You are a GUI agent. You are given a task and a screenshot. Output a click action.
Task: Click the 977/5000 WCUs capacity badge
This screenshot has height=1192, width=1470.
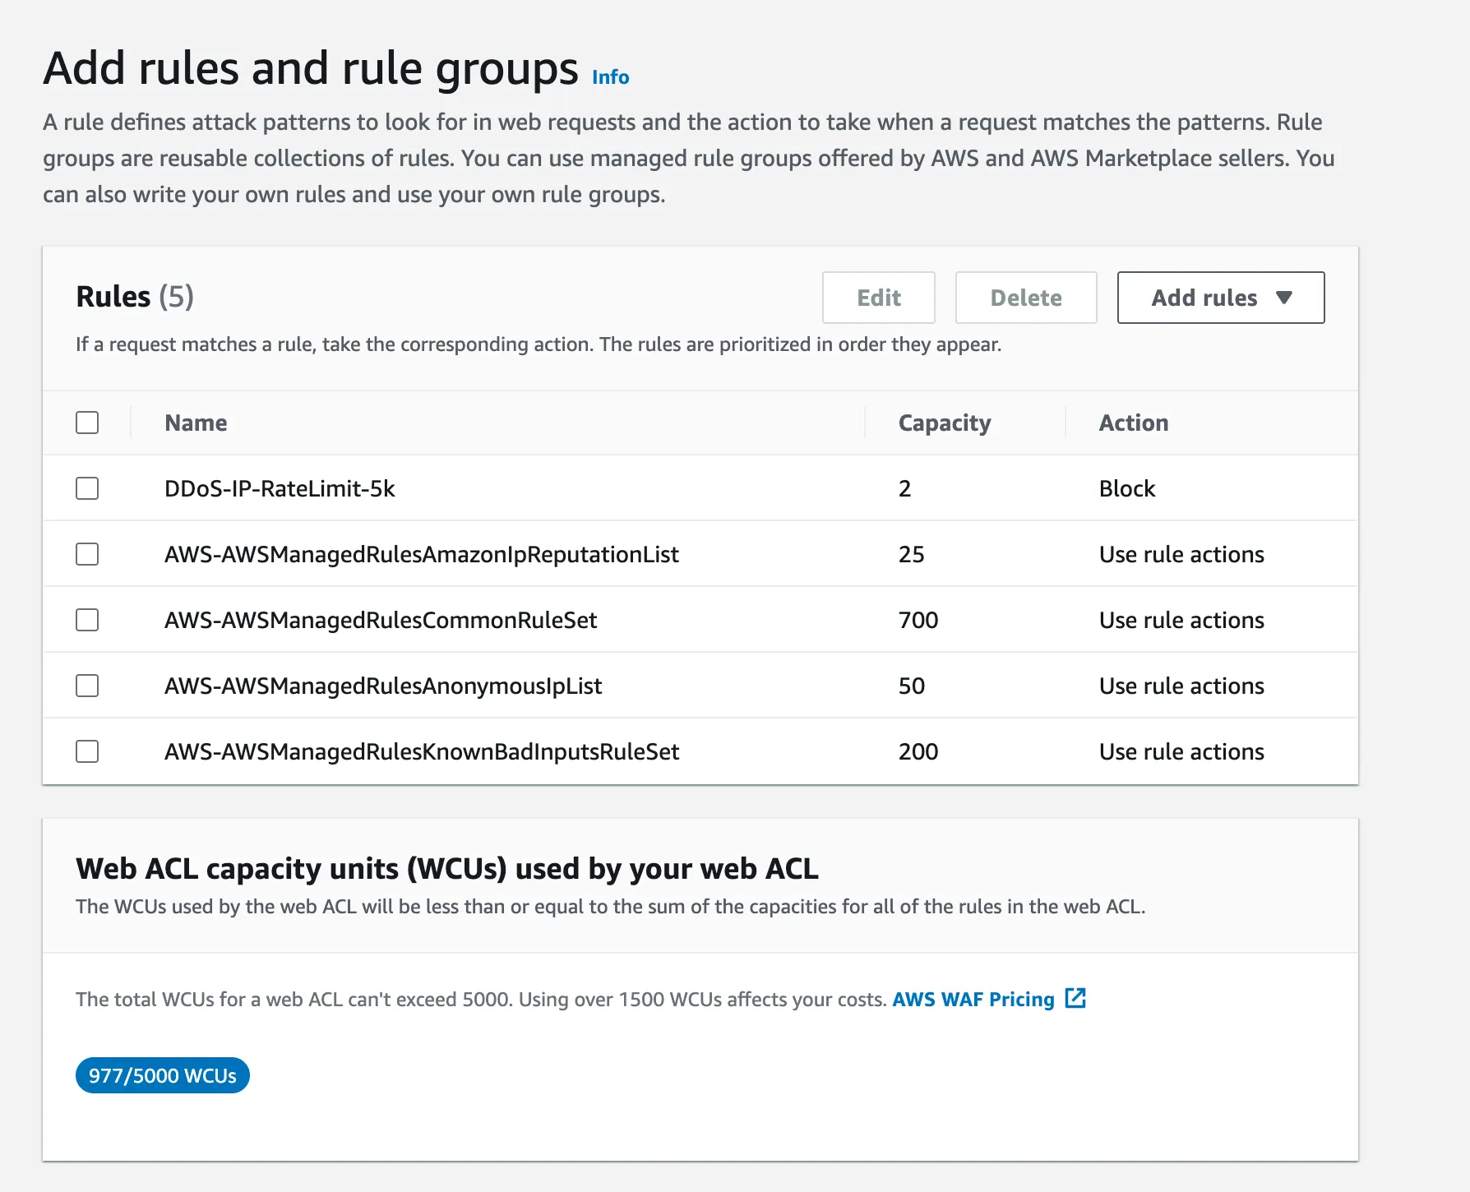[x=163, y=1075]
